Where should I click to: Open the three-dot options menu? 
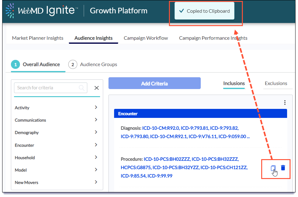(x=285, y=103)
